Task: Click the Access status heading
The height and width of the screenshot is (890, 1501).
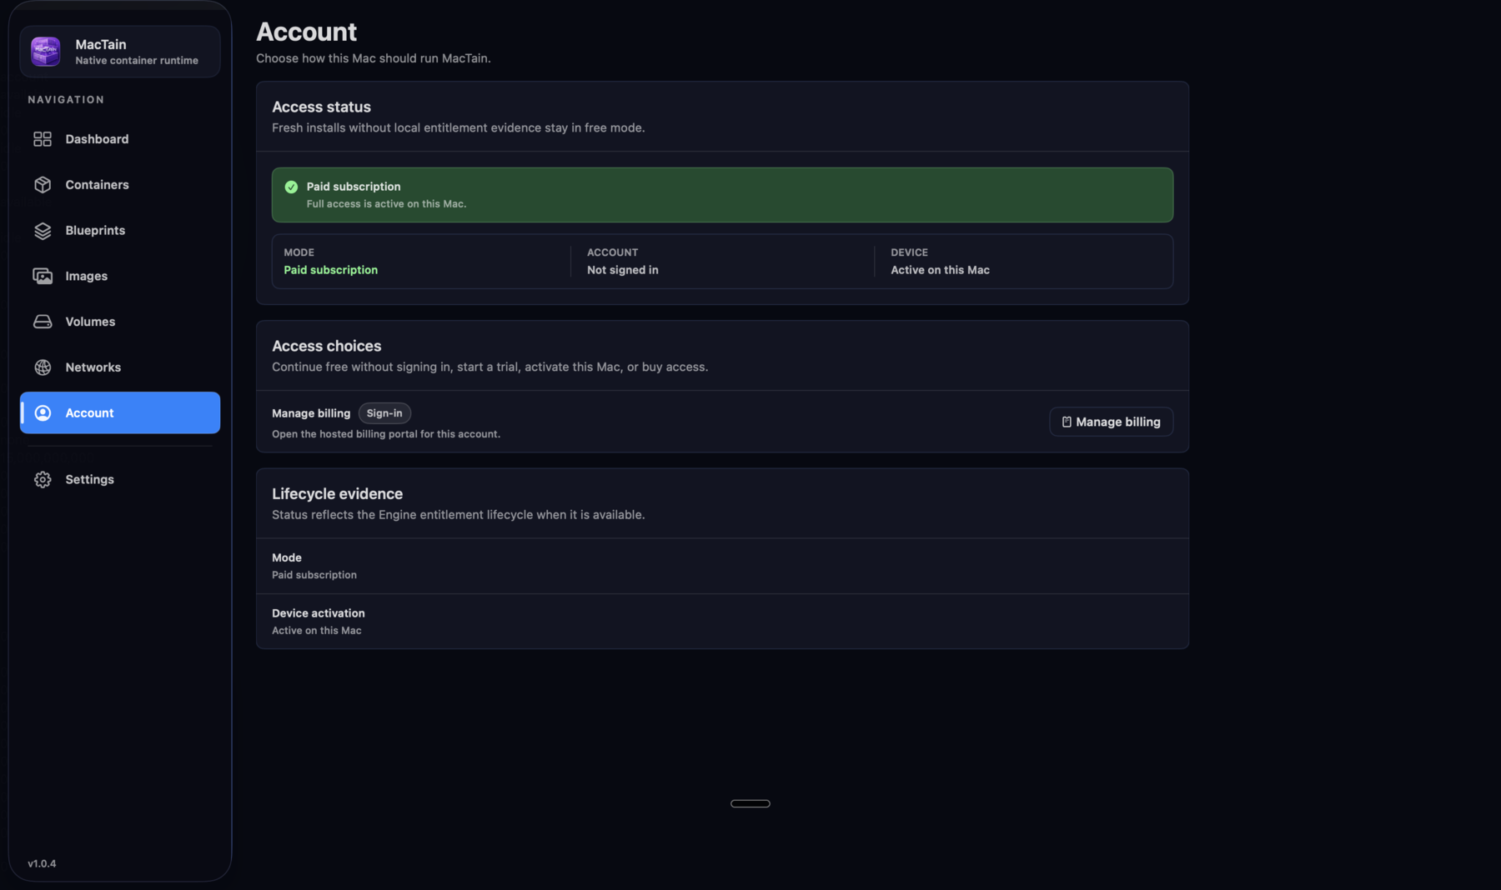Action: [x=321, y=107]
